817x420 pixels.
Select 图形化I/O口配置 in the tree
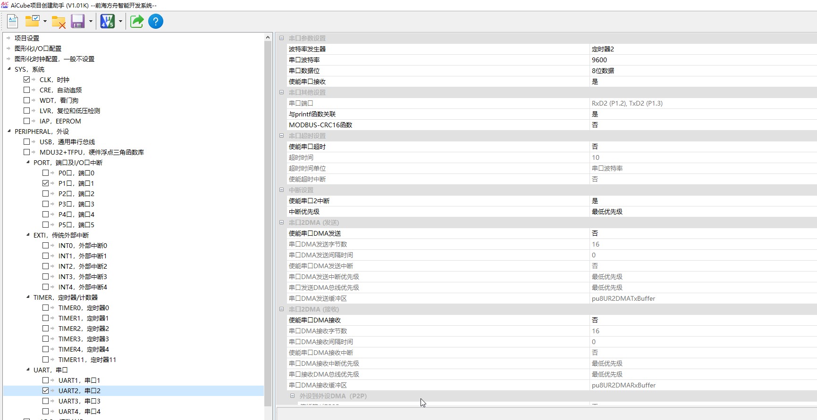tap(38, 49)
